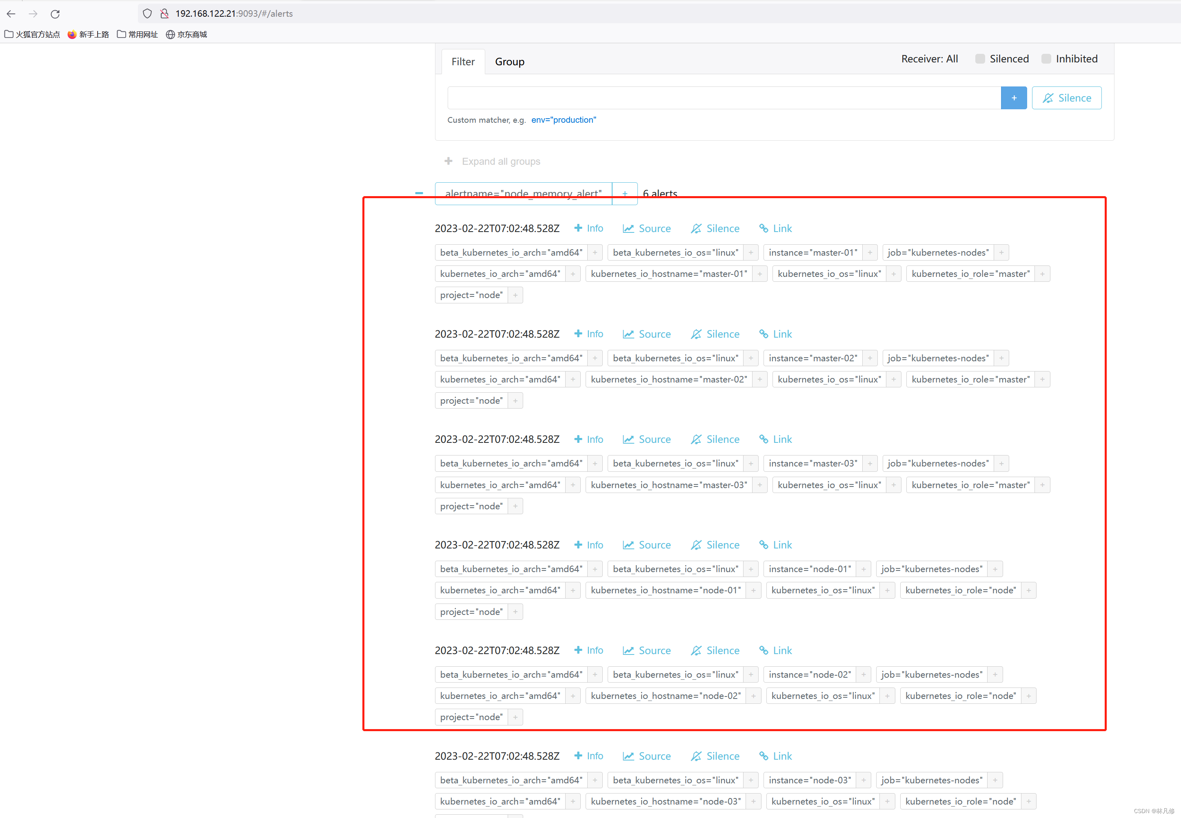
Task: Silence the master-03 alert
Action: 715,440
